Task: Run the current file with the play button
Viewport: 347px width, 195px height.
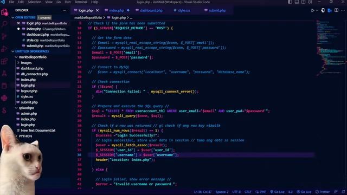Action: (312, 10)
